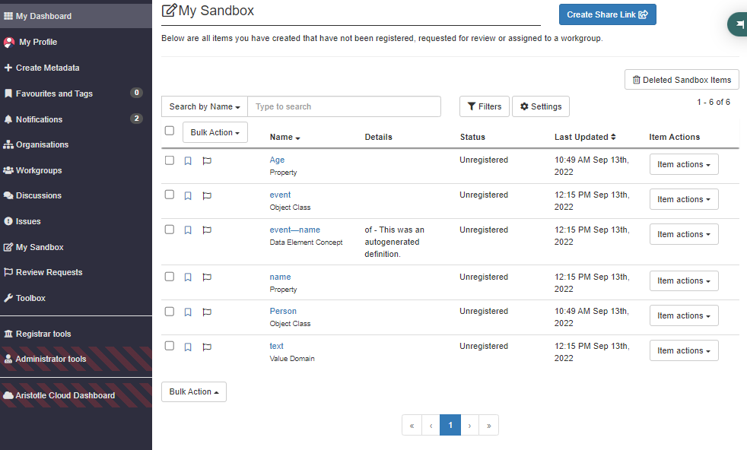Click the Create Share Link button
This screenshot has height=450, width=747.
click(607, 14)
